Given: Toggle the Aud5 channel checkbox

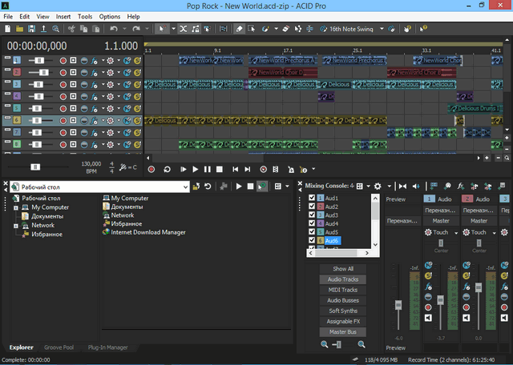Looking at the screenshot, I should click(313, 232).
